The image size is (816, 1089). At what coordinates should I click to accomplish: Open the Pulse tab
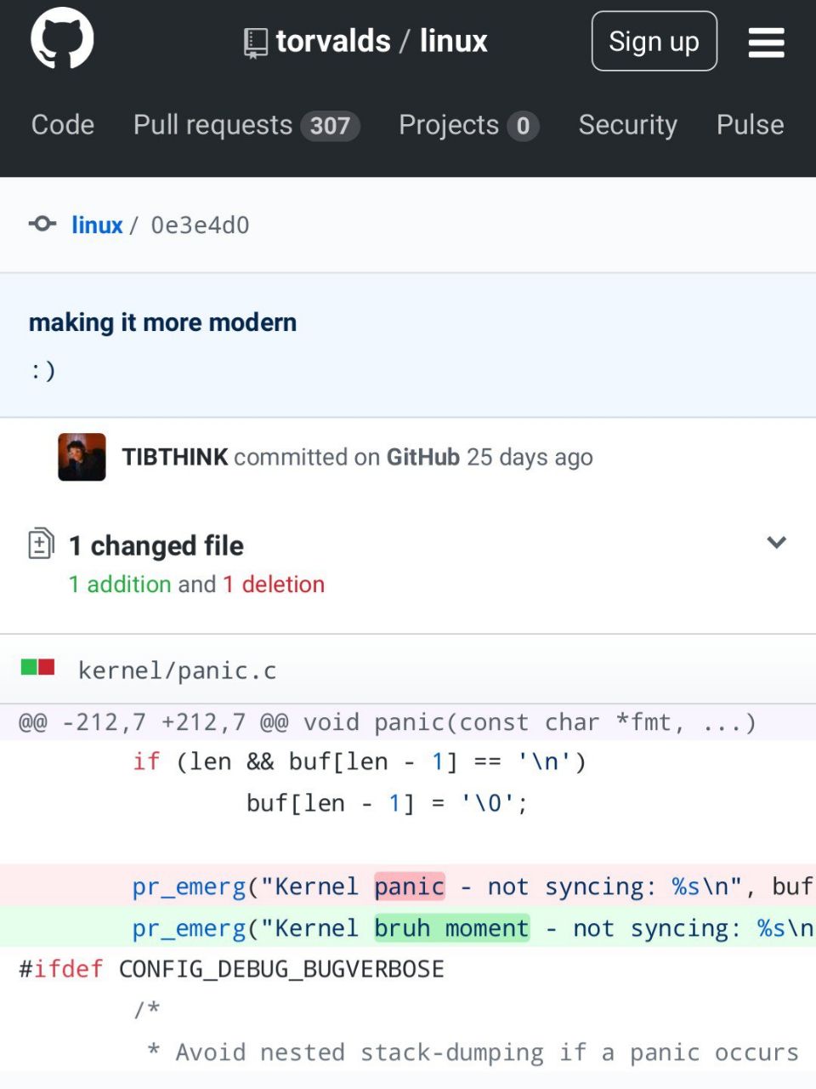750,125
